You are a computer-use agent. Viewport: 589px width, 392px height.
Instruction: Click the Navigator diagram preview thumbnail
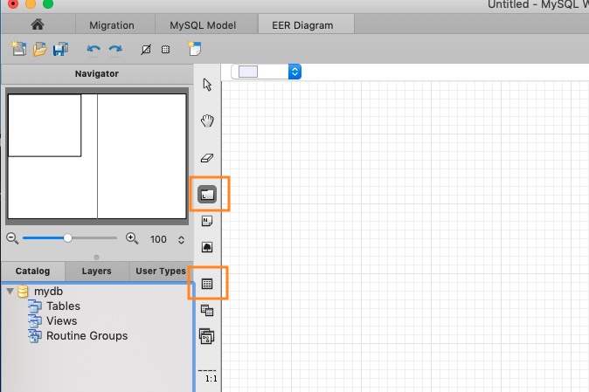pos(97,156)
